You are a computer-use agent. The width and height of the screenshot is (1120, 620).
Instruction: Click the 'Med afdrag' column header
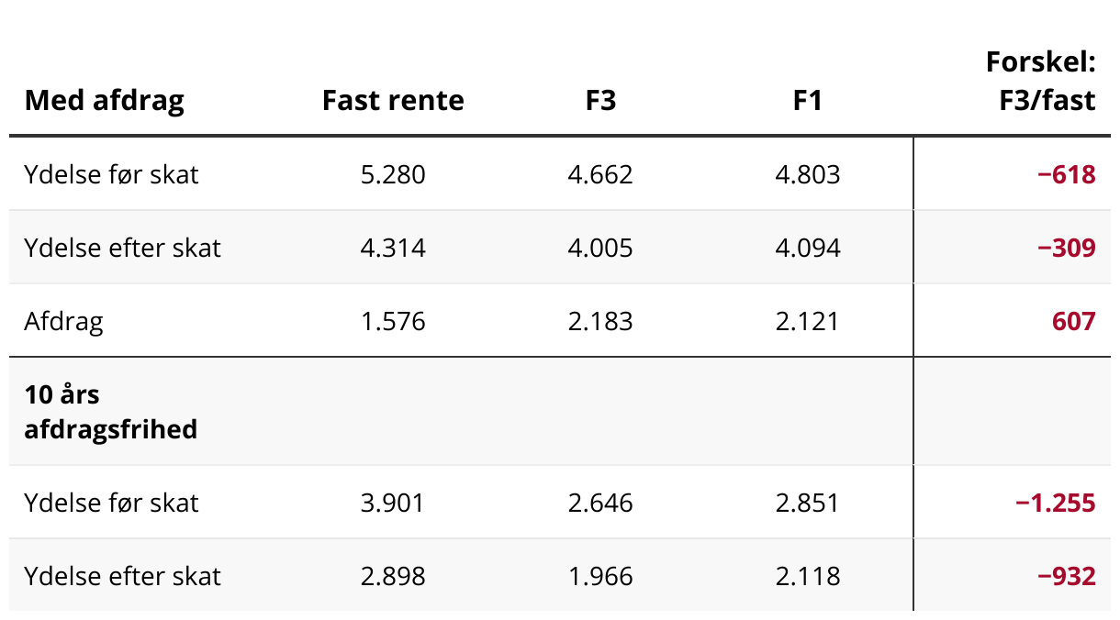(x=104, y=100)
